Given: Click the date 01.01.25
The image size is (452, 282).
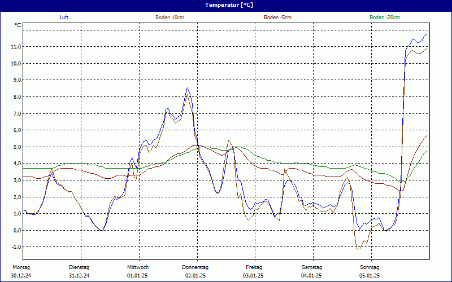Looking at the screenshot, I should [x=137, y=276].
